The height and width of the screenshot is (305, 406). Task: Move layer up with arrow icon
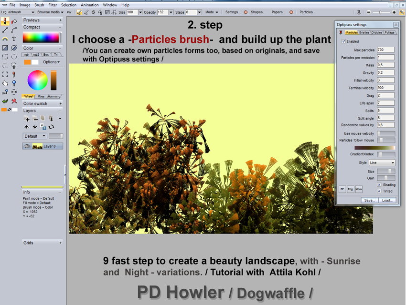(27, 127)
